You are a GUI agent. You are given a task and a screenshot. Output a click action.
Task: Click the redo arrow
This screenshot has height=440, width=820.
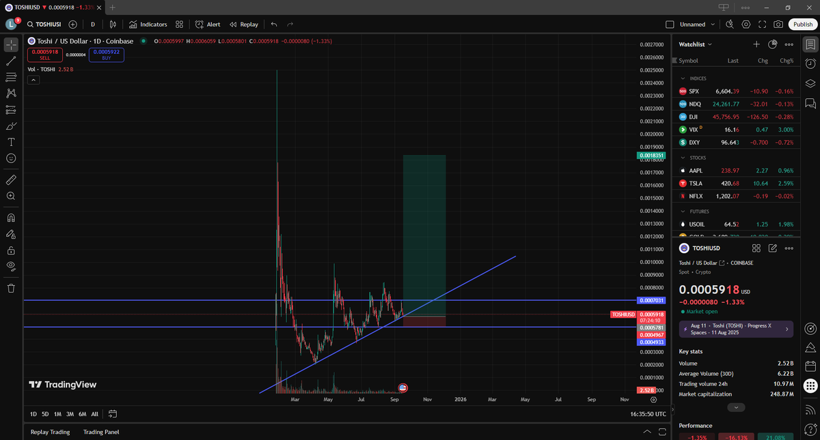[x=290, y=24]
